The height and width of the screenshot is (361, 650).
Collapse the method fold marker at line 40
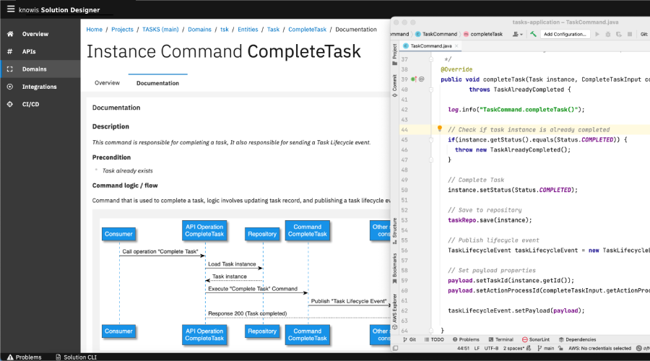pos(431,90)
